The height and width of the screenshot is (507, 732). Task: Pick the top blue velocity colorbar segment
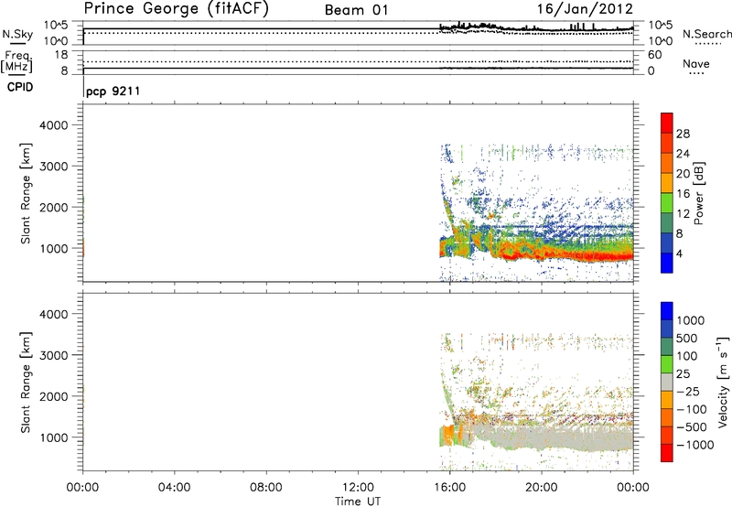coord(667,311)
